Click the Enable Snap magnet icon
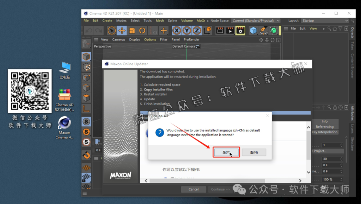Viewport: 361px width, 204px height. 86,155
